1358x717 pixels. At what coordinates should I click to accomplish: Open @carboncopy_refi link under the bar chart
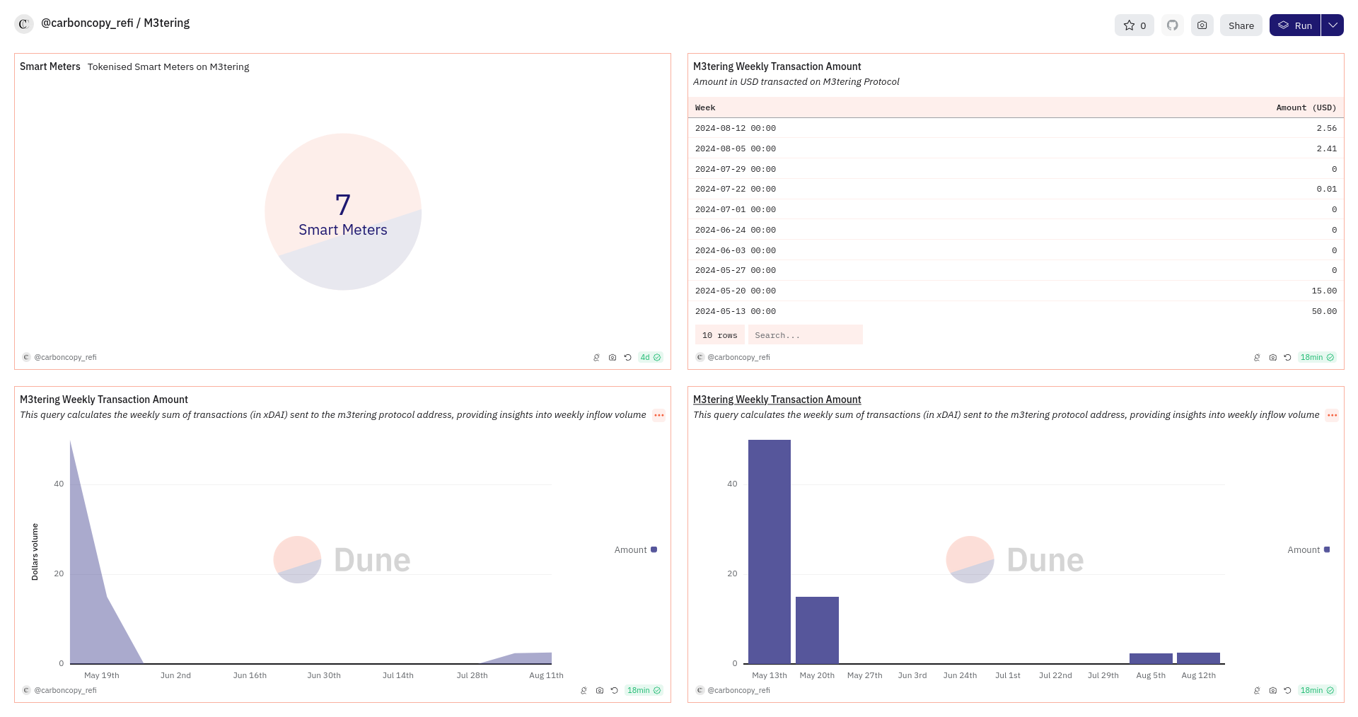[x=738, y=691]
